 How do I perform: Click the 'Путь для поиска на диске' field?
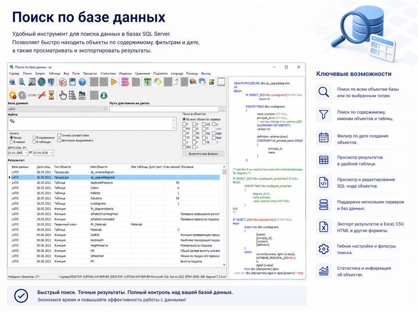point(164,109)
